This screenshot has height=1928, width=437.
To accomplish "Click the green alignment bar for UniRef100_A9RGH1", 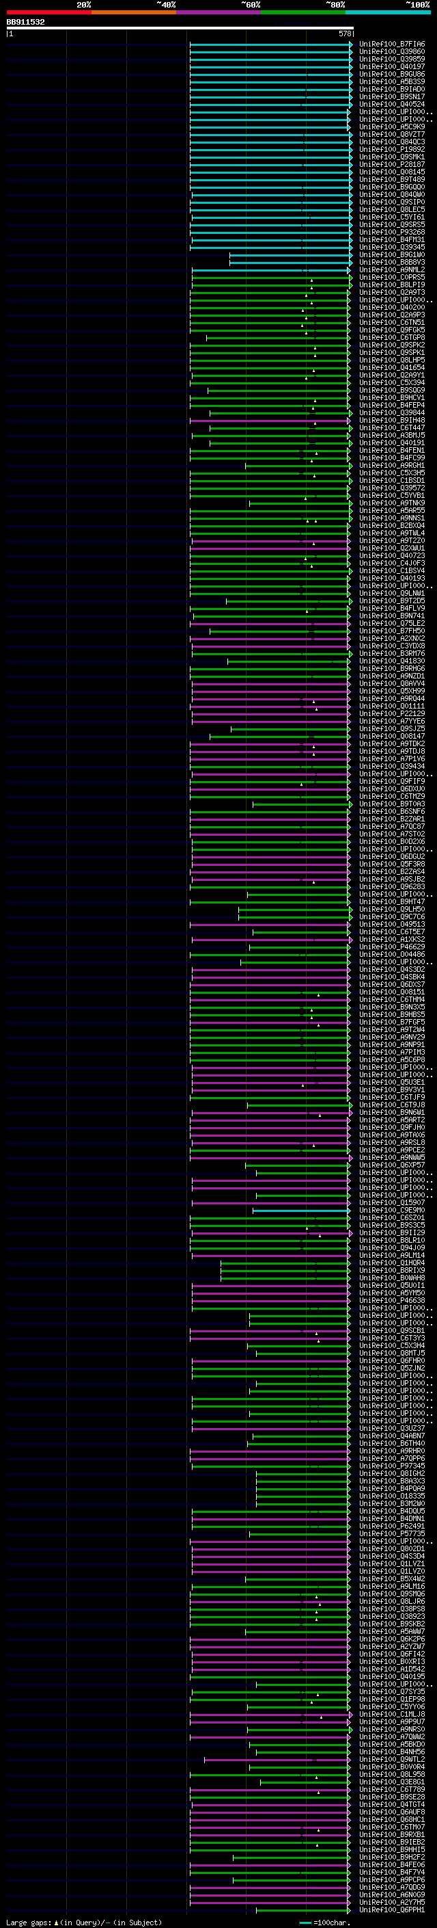I will (x=299, y=466).
